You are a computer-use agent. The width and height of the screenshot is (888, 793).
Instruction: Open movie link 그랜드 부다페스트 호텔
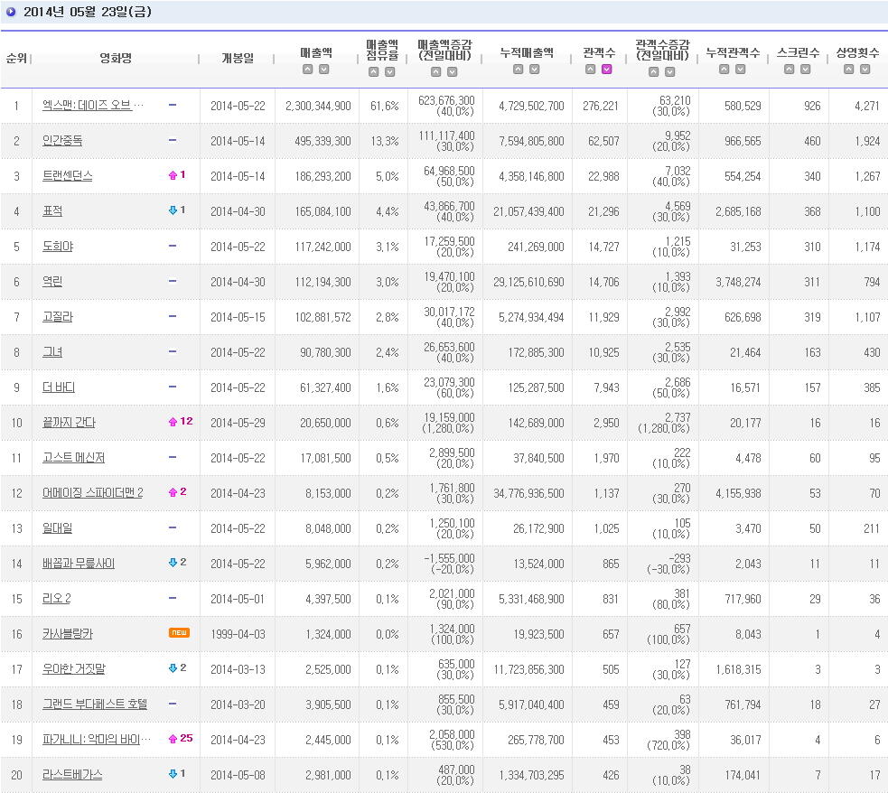point(95,704)
